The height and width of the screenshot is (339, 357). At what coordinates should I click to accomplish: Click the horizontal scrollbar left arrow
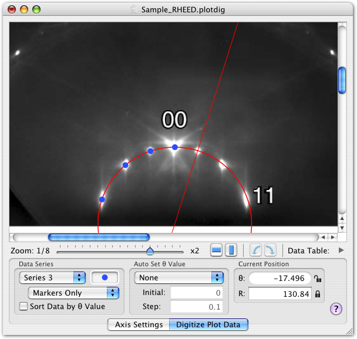pos(323,238)
